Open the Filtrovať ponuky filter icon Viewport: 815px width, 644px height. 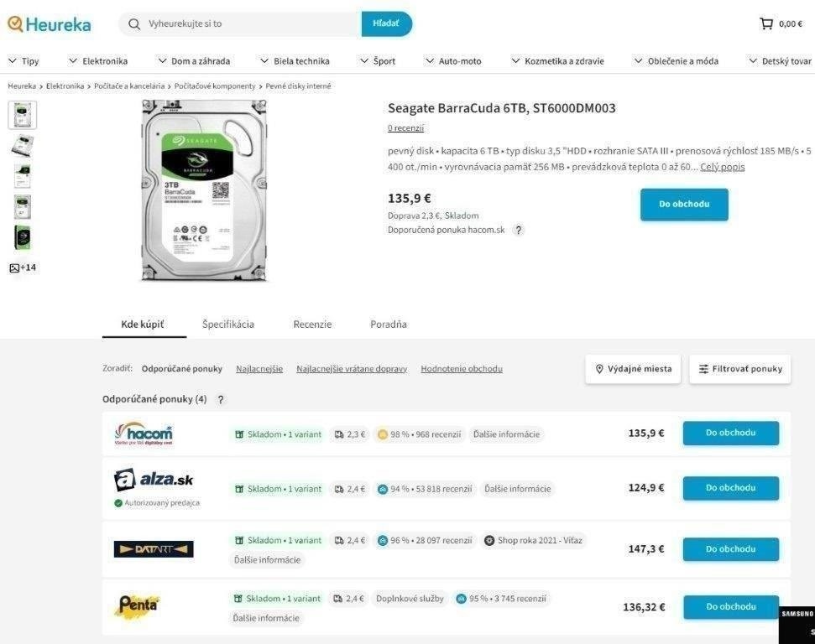(x=703, y=368)
